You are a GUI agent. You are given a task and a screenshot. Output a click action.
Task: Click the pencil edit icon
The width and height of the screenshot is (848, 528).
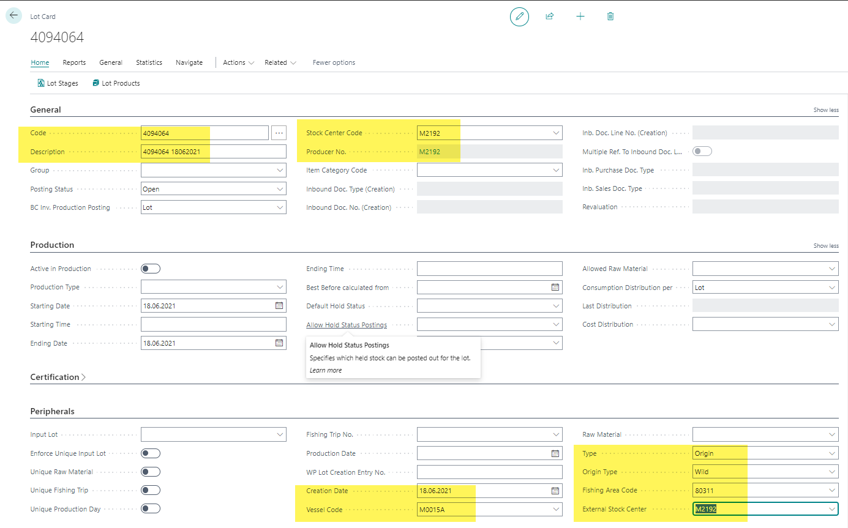coord(519,17)
